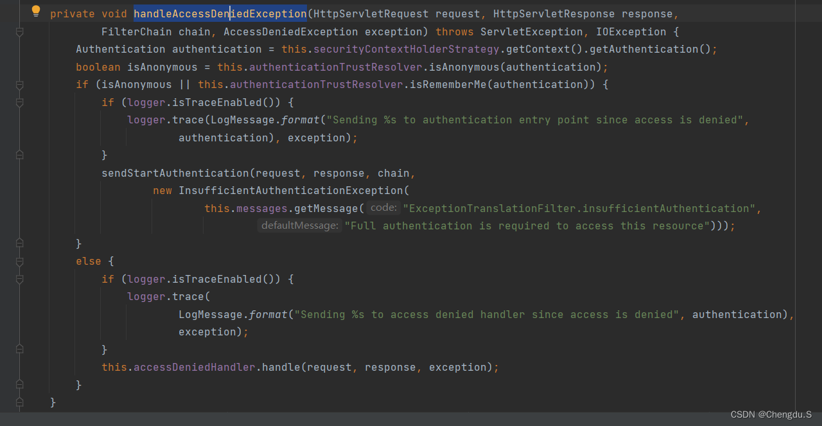The height and width of the screenshot is (426, 822).
Task: Place cursor on the isAnonymous boolean variable
Action: coord(162,66)
